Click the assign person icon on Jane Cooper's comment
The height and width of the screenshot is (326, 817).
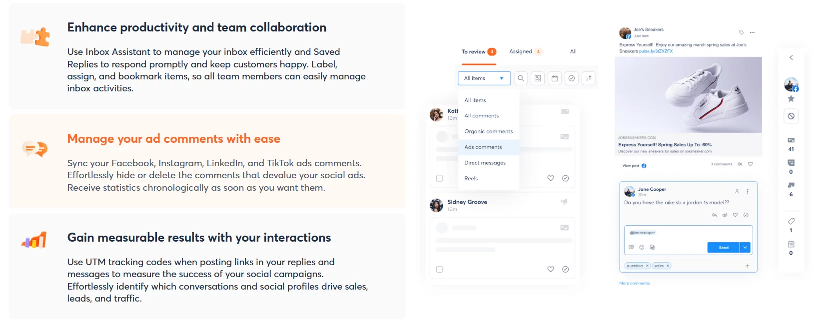(737, 191)
